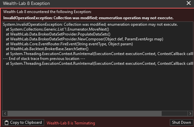Close the Wealth-Lab 8 Exception dialog
This screenshot has width=194, height=127.
click(x=188, y=3)
